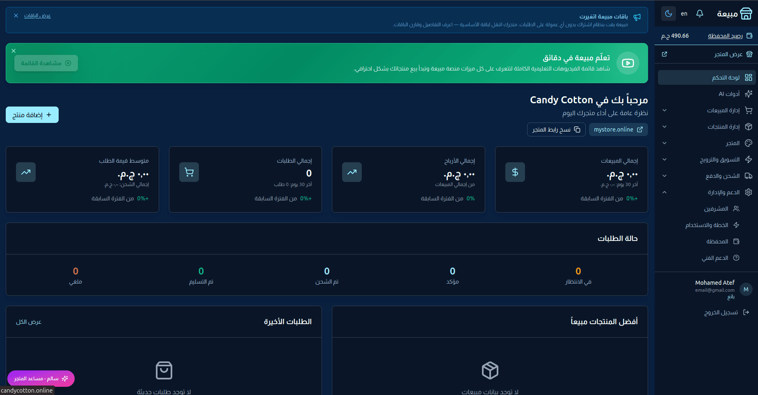Click the palette icon for المتجر
The height and width of the screenshot is (395, 758).
pyautogui.click(x=749, y=143)
